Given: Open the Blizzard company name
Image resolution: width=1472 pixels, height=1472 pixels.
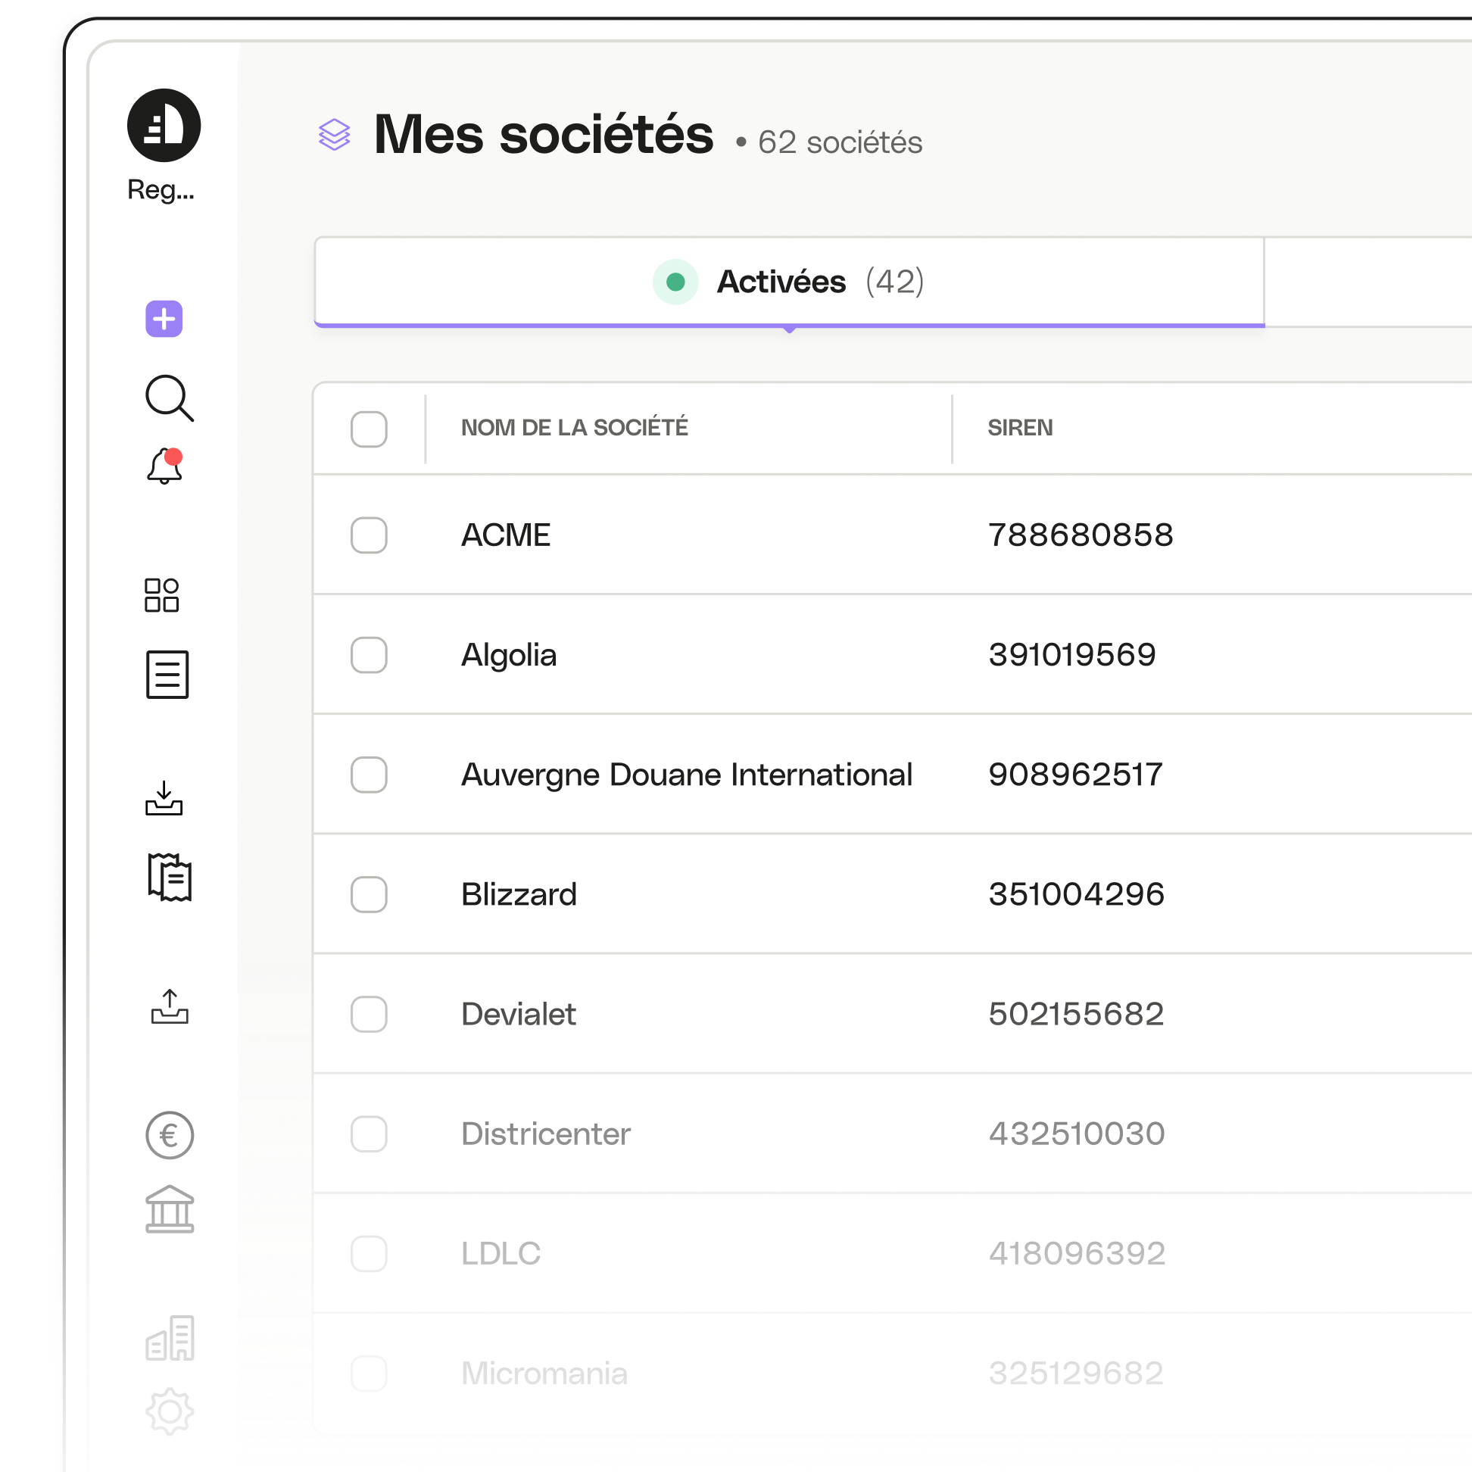Looking at the screenshot, I should pyautogui.click(x=519, y=894).
